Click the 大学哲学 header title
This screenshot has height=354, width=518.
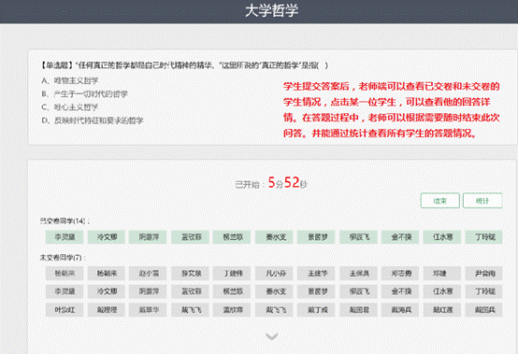(x=271, y=10)
